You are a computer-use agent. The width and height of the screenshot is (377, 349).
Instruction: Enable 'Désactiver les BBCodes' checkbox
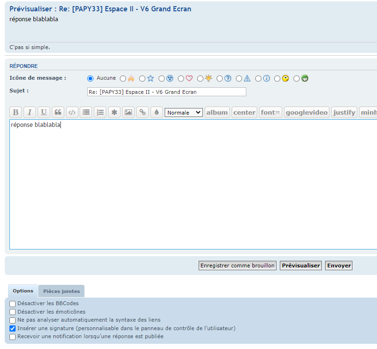(x=13, y=304)
